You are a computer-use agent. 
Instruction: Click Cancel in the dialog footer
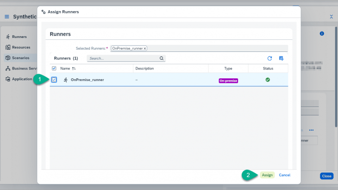pyautogui.click(x=284, y=175)
